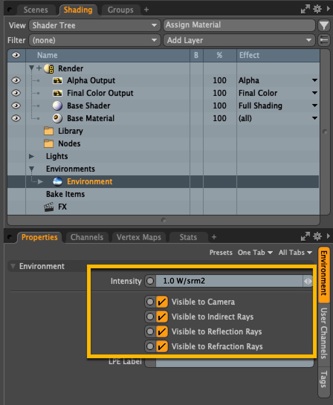Open the Groups tab
The width and height of the screenshot is (333, 405).
(120, 10)
